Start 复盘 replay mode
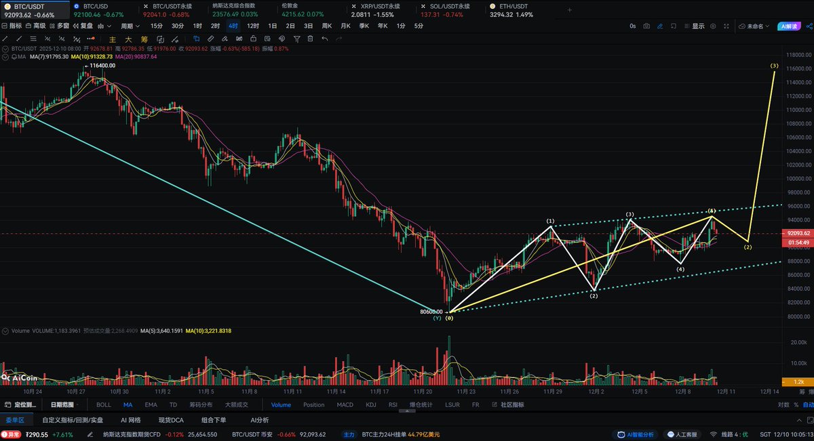This screenshot has width=814, height=441. coord(83,26)
